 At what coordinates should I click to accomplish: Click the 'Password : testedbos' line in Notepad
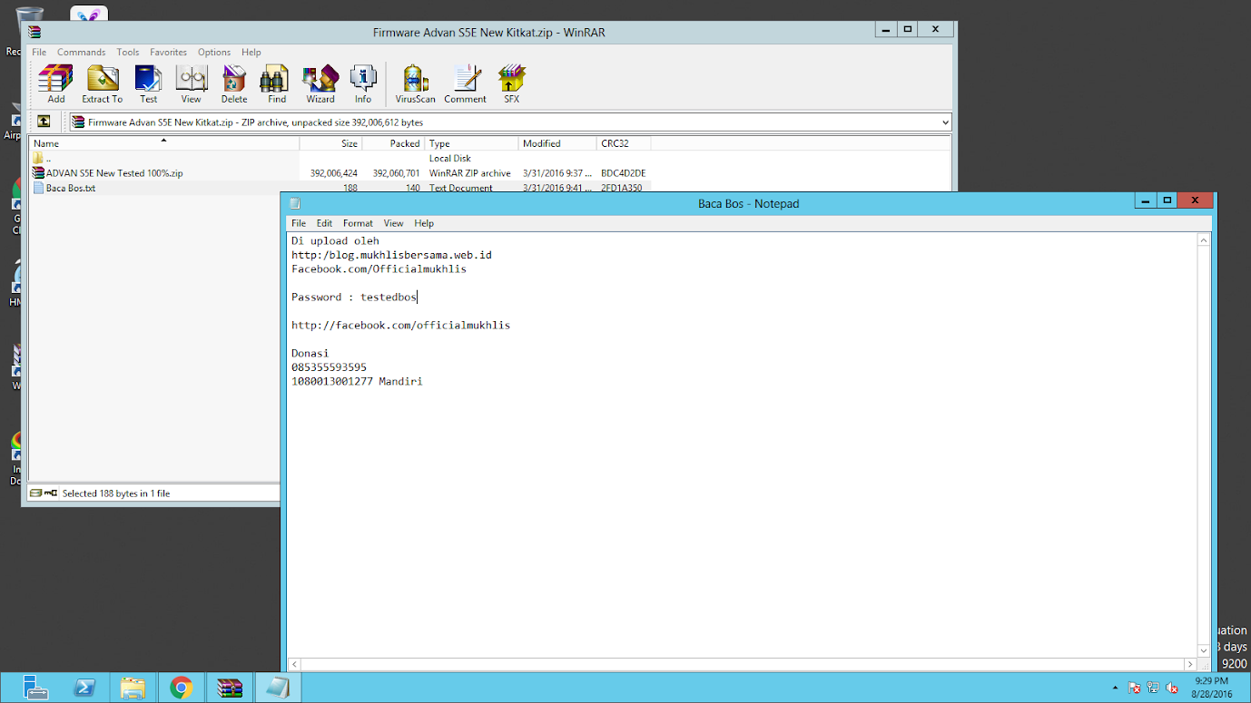(x=354, y=297)
